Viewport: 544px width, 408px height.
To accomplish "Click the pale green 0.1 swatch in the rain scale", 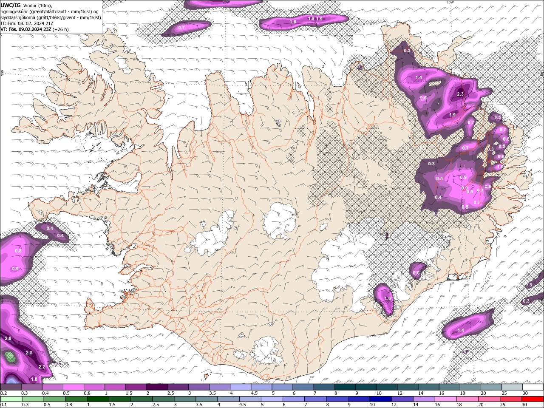I will coord(11,399).
